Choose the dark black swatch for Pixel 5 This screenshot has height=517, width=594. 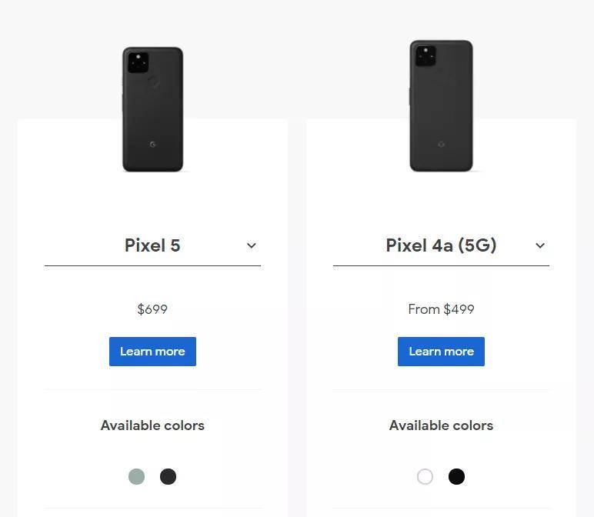coord(168,476)
